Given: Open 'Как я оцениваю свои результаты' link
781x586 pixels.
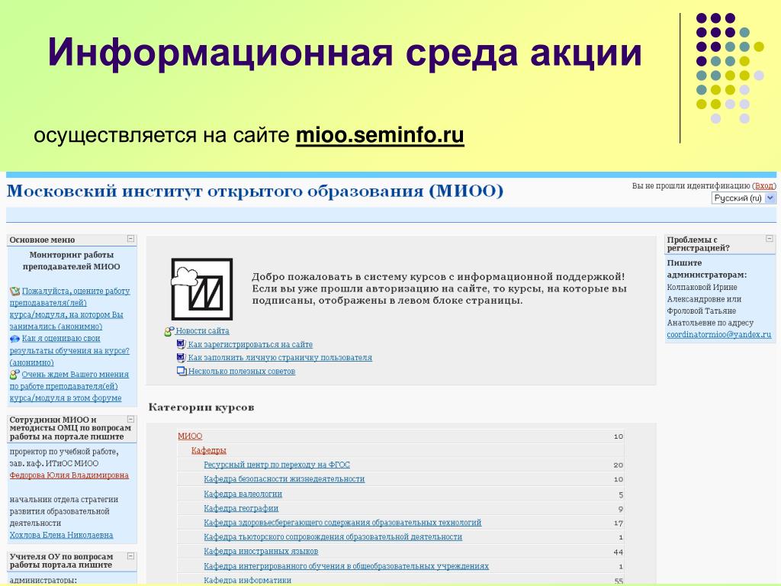Looking at the screenshot, I should pyautogui.click(x=69, y=350).
